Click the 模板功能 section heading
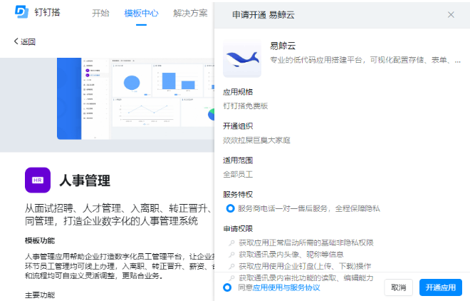Screen dimensions: 470x301 tap(40, 240)
